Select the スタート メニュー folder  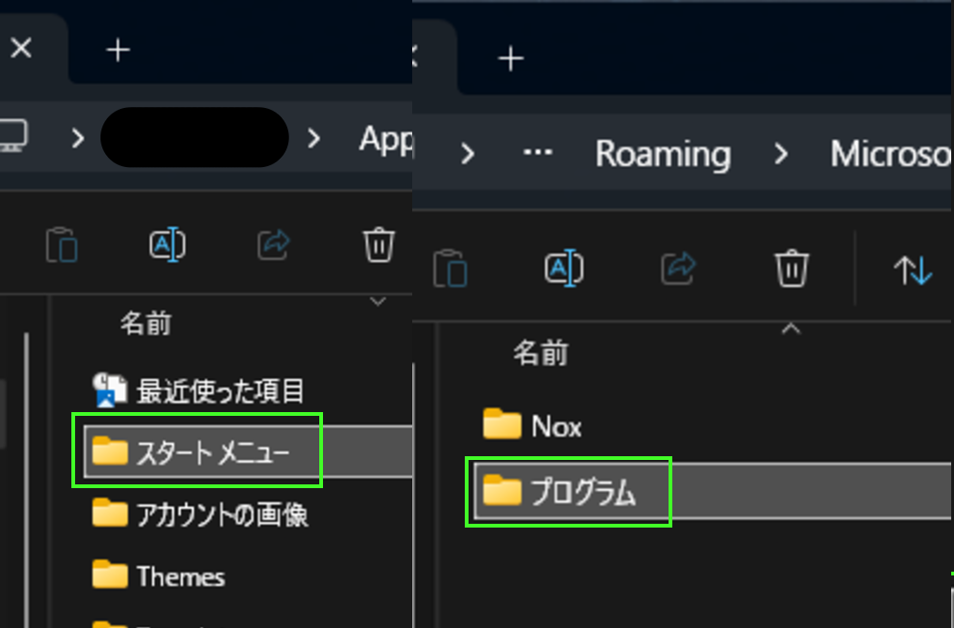click(x=248, y=452)
